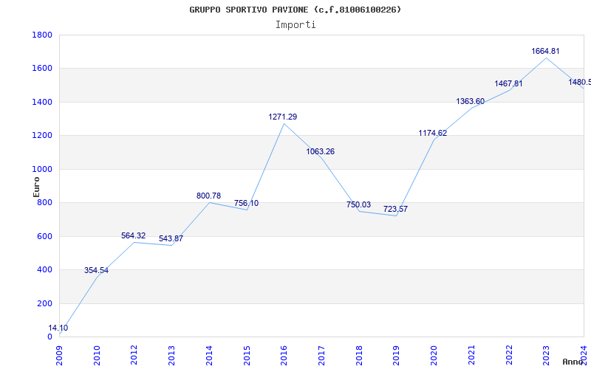Click the 1467.81 data label
The height and width of the screenshot is (369, 591).
click(x=508, y=83)
